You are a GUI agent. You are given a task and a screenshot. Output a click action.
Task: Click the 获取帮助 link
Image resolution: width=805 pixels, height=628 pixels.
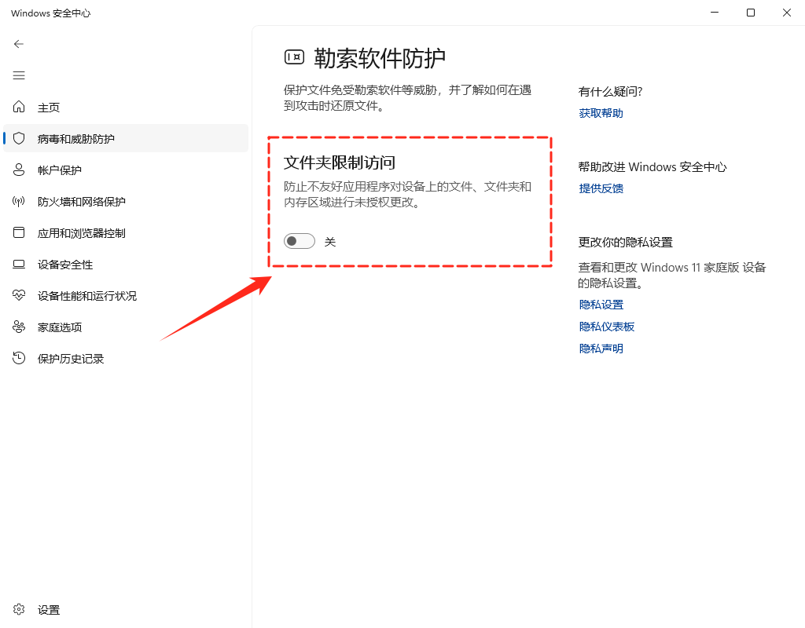point(601,113)
